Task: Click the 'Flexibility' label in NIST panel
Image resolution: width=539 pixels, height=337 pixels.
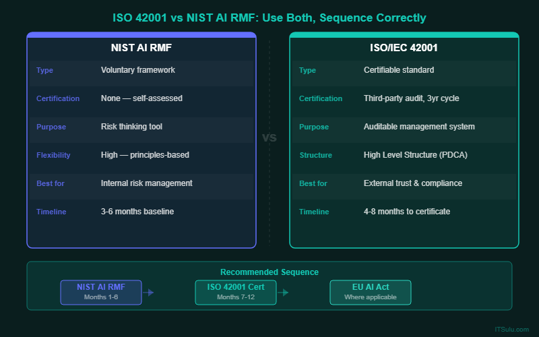Action: point(53,155)
